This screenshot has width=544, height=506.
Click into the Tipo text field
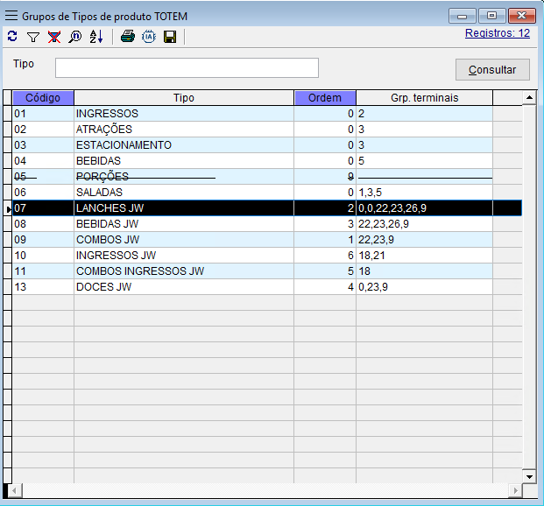point(187,68)
